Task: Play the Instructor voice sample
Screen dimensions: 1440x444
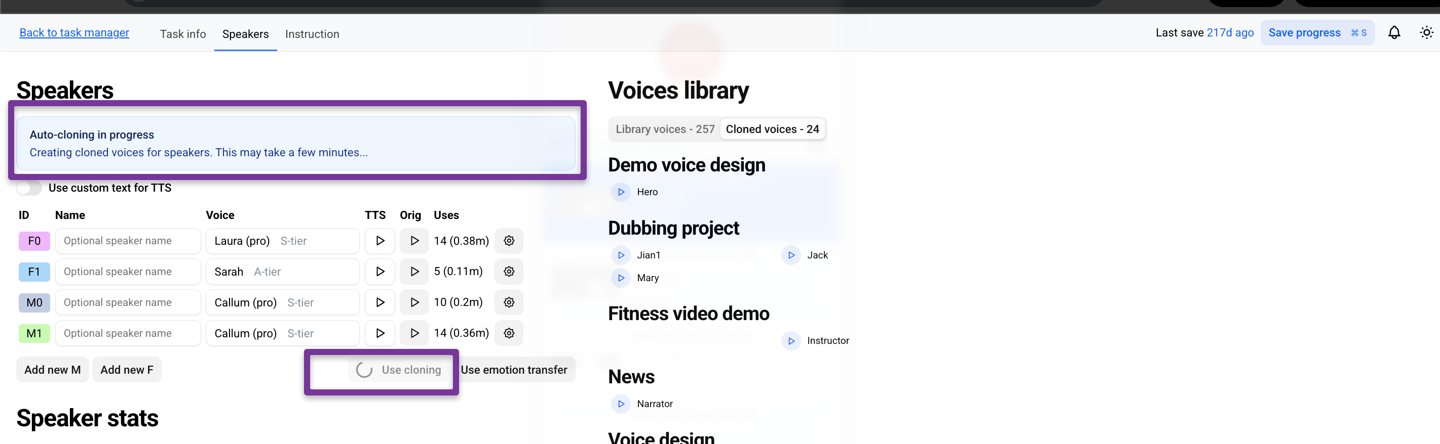Action: [x=790, y=341]
